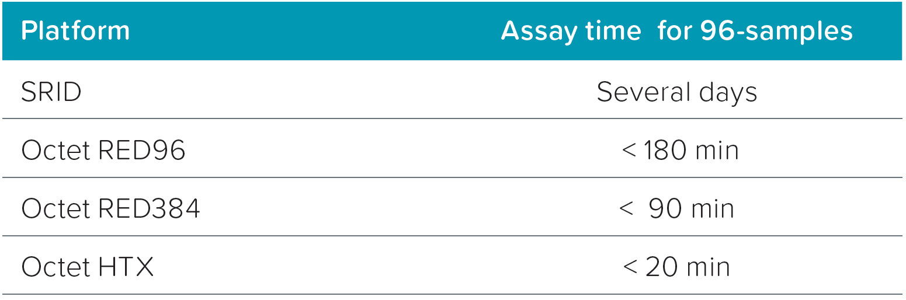Select the 20 min assay time value
The width and height of the screenshot is (906, 300).
click(688, 267)
